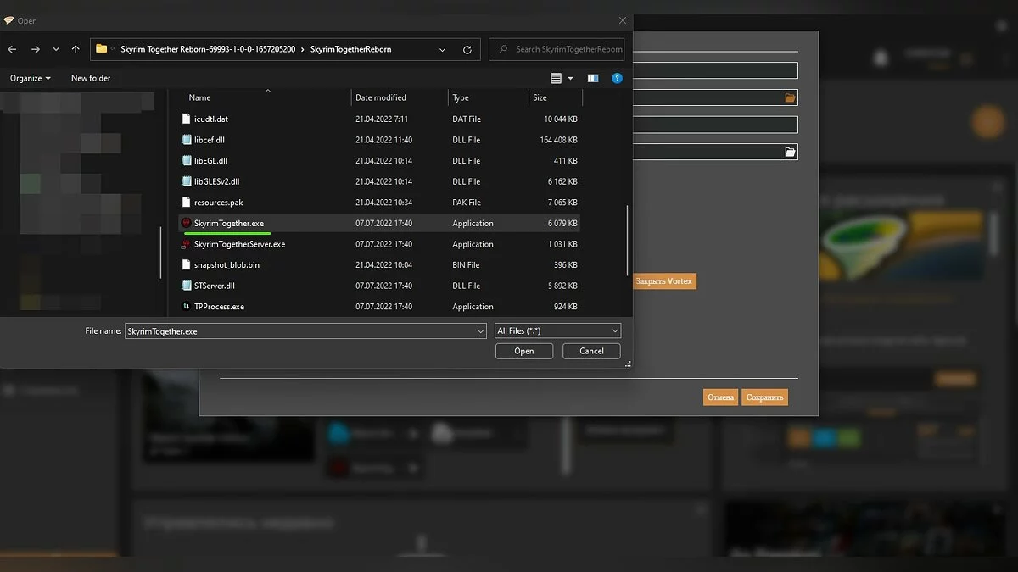The image size is (1018, 572).
Task: Open the All Files type dropdown
Action: (x=557, y=330)
